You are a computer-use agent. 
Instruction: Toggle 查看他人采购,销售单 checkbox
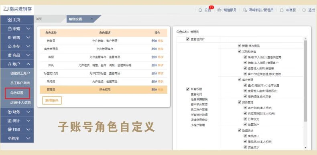pyautogui.click(x=245, y=68)
